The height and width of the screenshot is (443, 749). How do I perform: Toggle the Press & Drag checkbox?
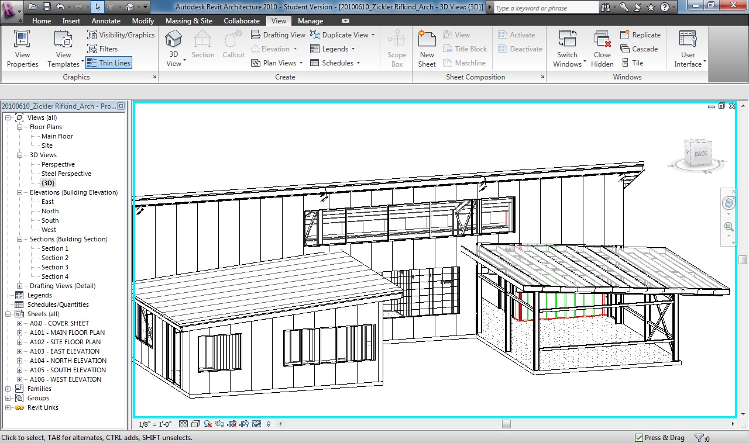click(x=639, y=438)
